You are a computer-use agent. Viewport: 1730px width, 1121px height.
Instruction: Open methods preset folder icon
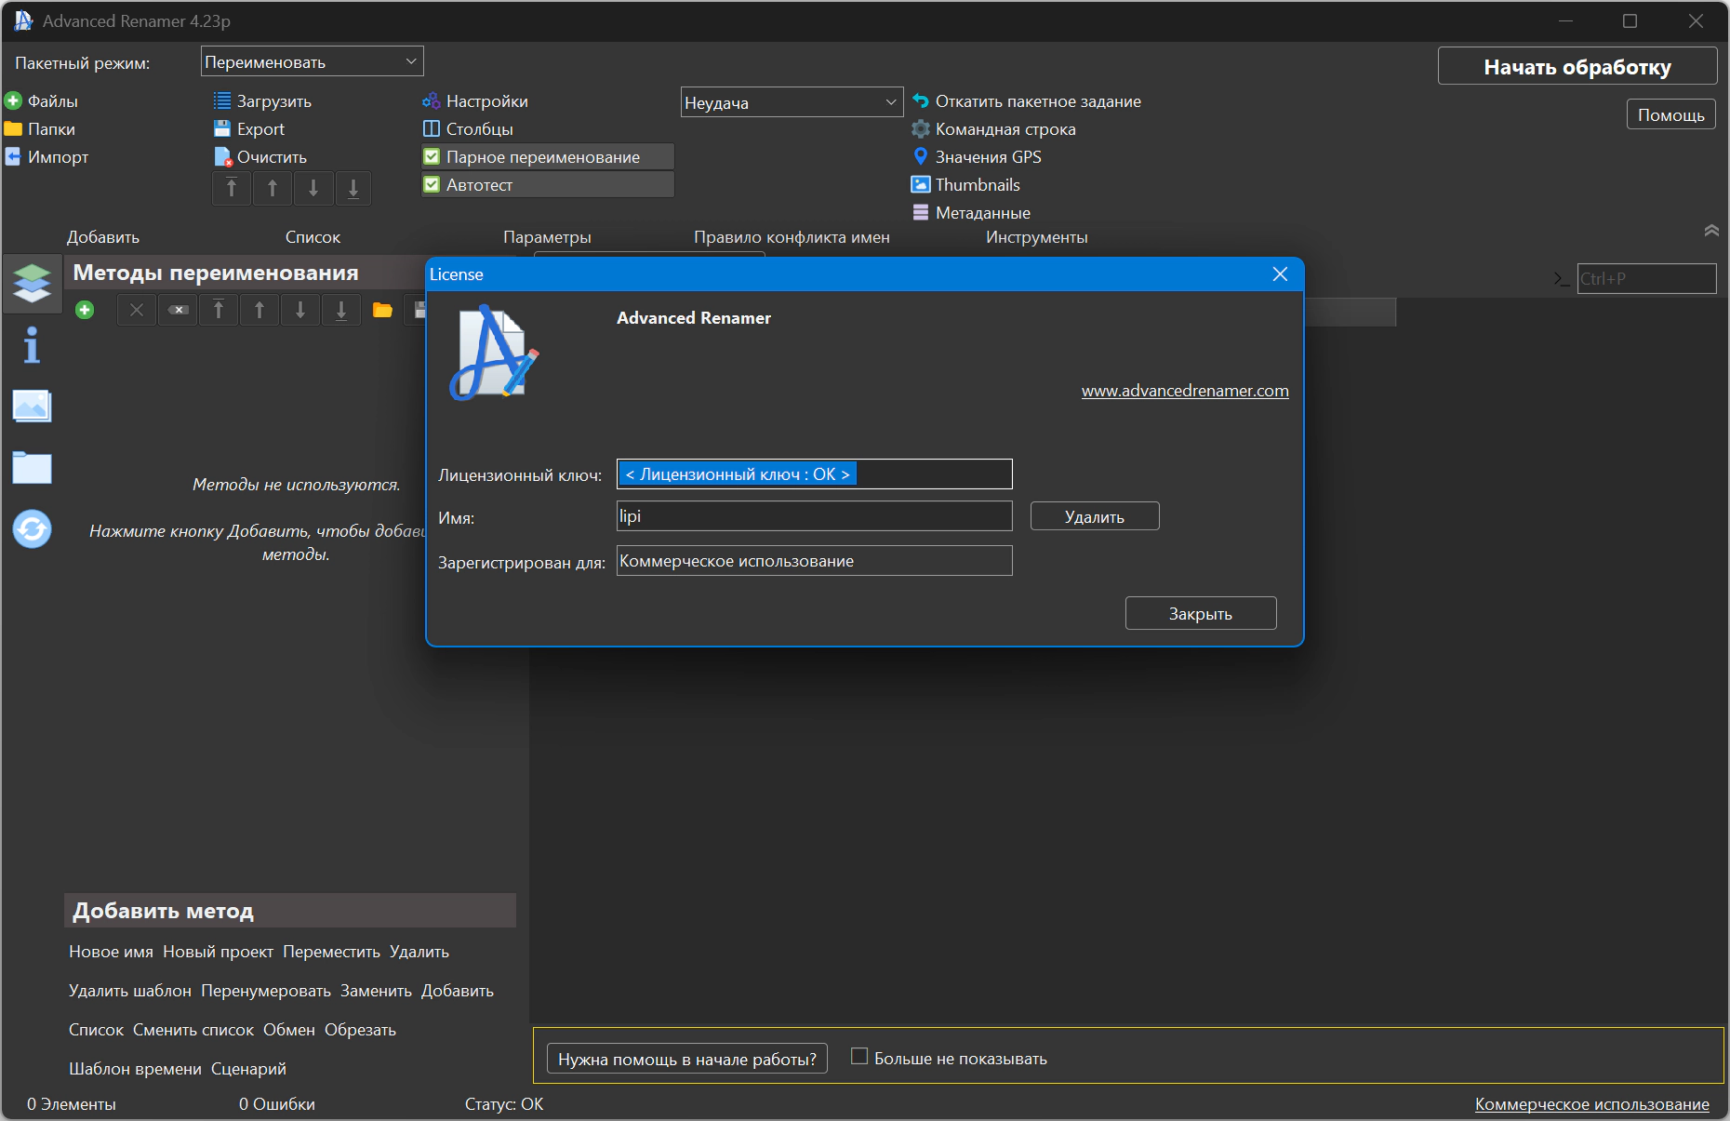(382, 310)
